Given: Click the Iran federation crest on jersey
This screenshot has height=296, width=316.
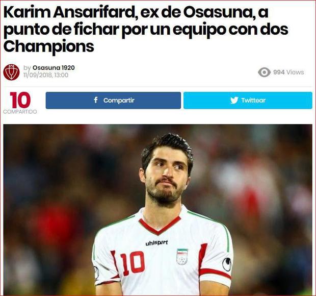Looking at the screenshot, I should pyautogui.click(x=182, y=257).
